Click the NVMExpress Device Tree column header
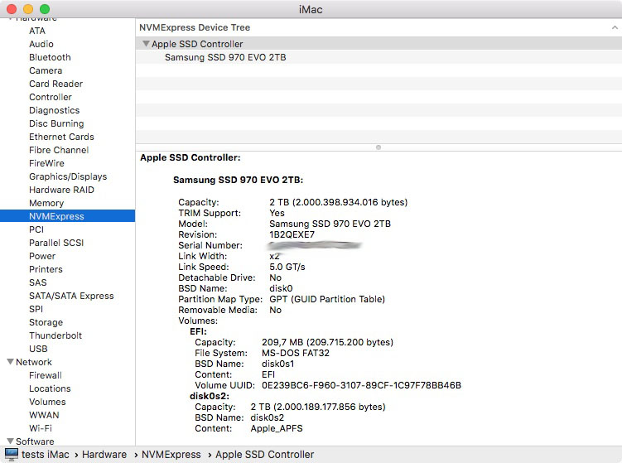Viewport: 622px width, 463px height. pyautogui.click(x=195, y=28)
